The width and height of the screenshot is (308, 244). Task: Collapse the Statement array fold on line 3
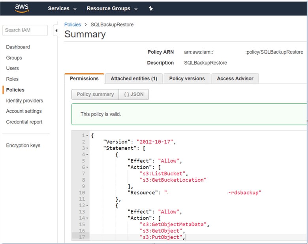pos(87,148)
